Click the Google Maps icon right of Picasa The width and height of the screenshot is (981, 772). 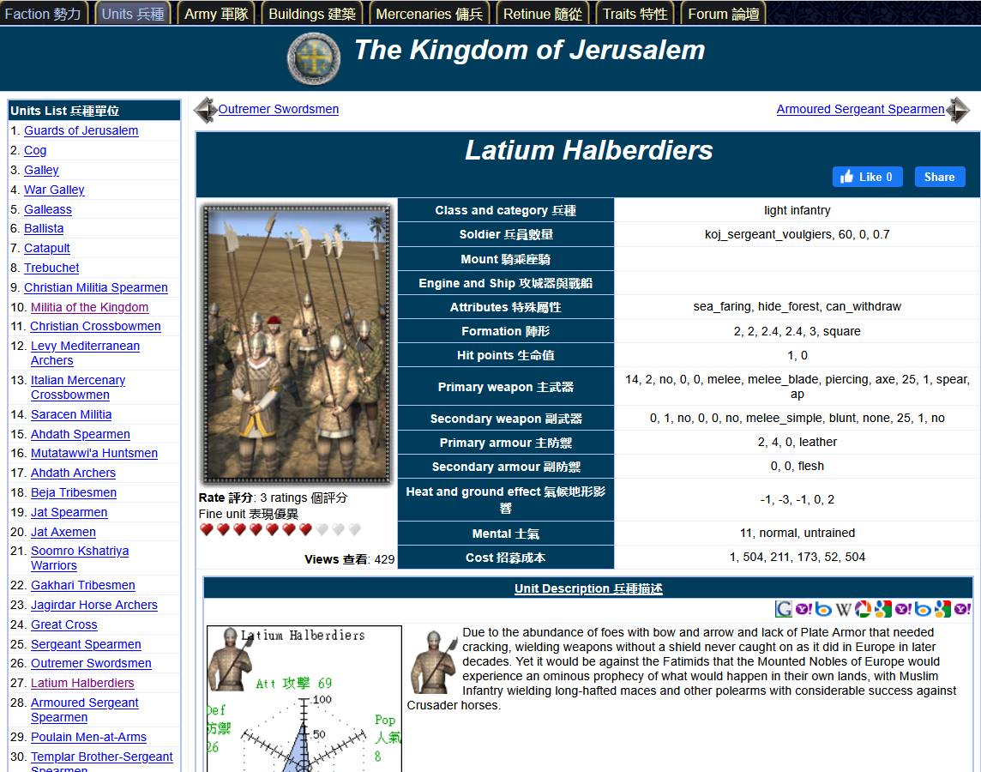(883, 609)
